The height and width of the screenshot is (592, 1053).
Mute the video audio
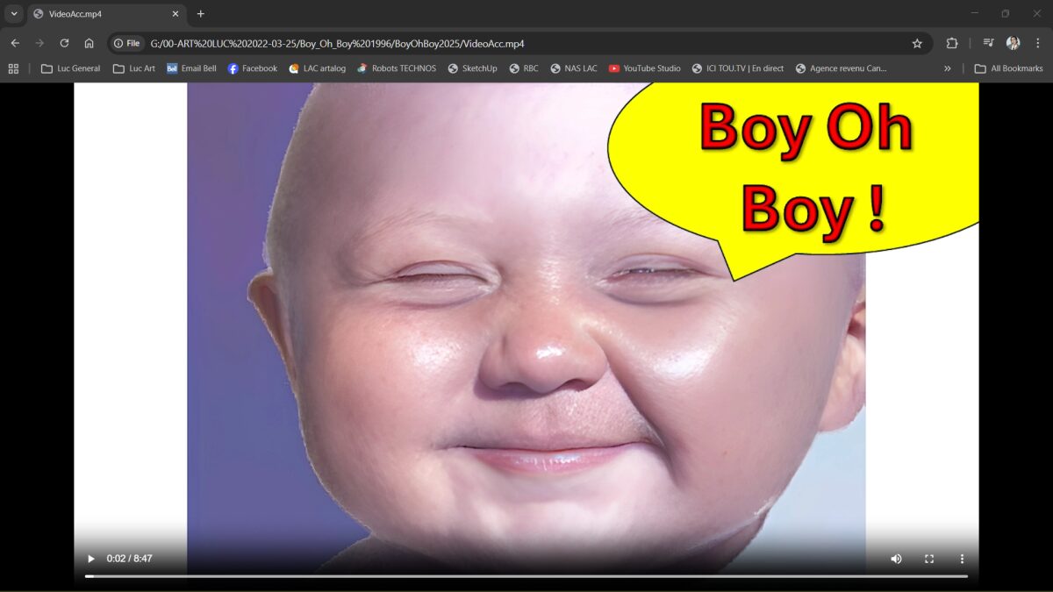[x=896, y=559]
